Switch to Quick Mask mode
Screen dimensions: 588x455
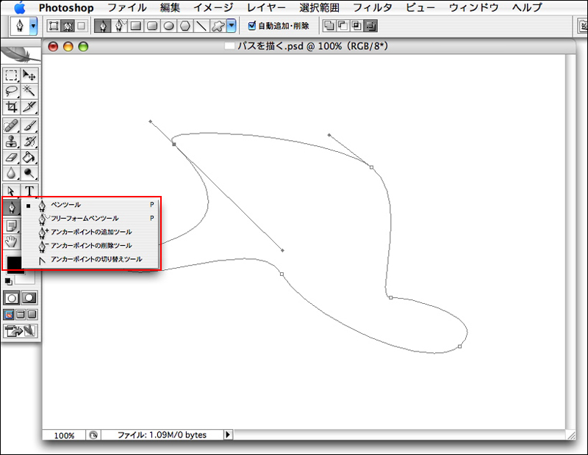coord(30,298)
